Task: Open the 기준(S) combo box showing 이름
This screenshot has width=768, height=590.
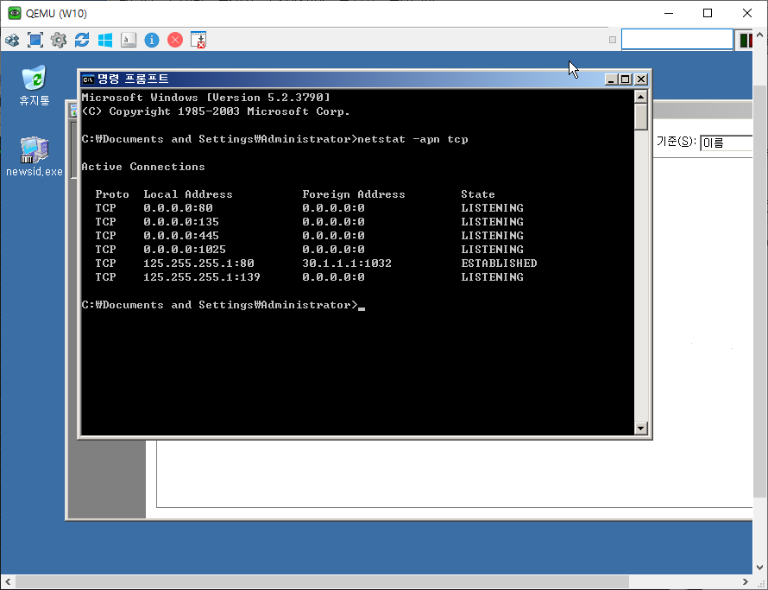Action: pos(727,143)
